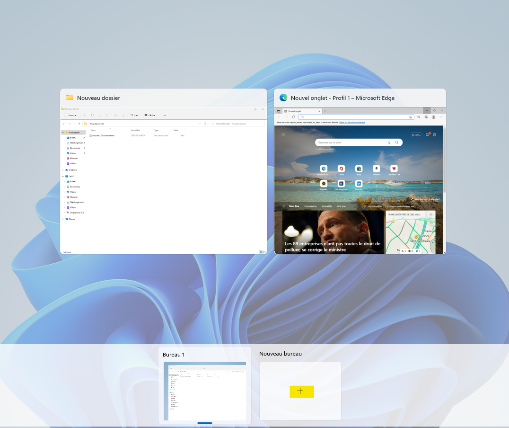Expand the Ce PC tree node

pos(63,176)
